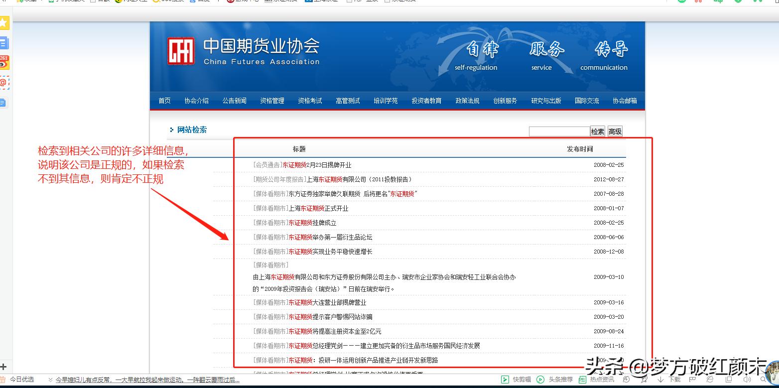This screenshot has width=779, height=388.
Task: Click the download arrow icon at bottom right
Action: coord(661,379)
